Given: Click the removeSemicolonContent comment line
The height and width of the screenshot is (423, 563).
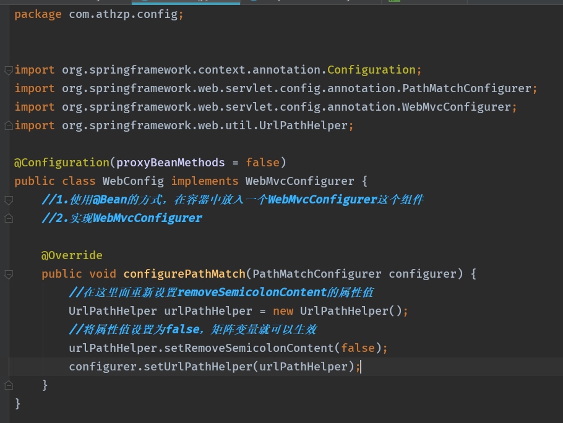Looking at the screenshot, I should click(221, 293).
